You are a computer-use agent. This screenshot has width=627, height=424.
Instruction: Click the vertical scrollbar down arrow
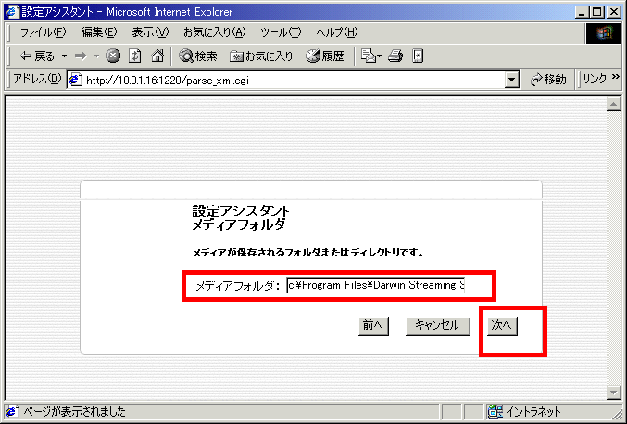(x=613, y=392)
